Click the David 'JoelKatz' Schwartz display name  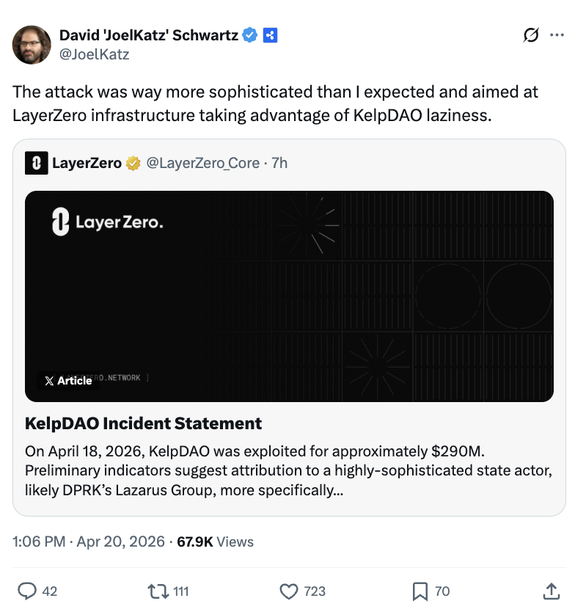click(148, 35)
